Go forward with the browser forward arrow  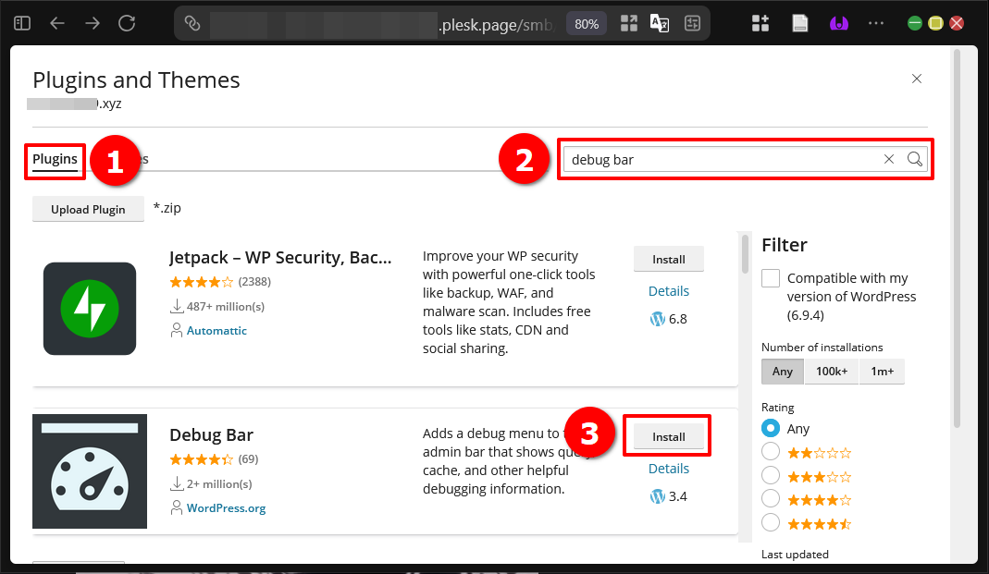(x=93, y=23)
